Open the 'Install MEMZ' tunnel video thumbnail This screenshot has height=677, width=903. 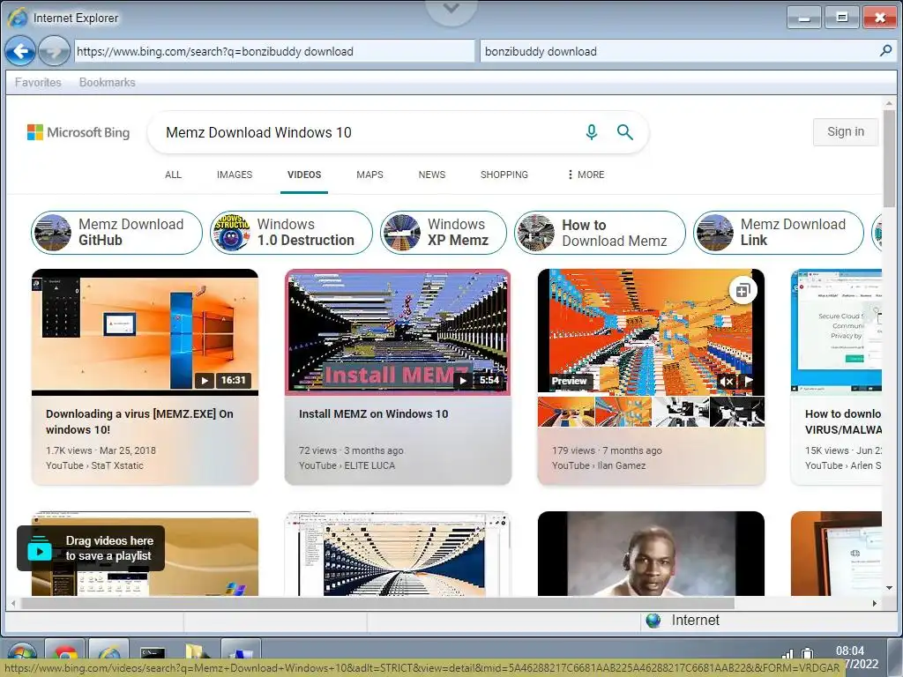pos(398,332)
